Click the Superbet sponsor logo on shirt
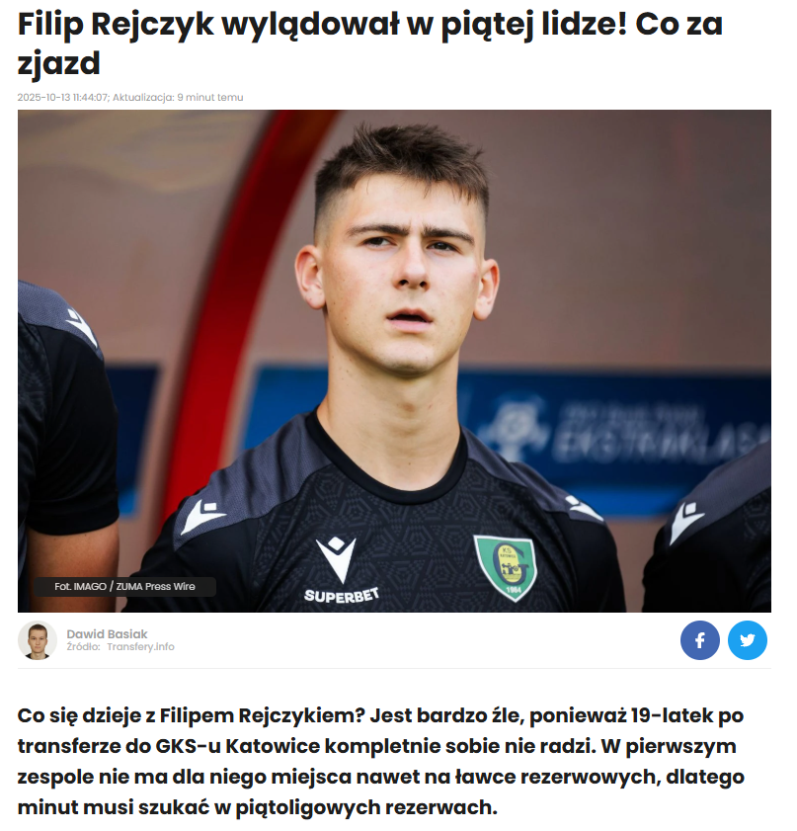 (342, 596)
